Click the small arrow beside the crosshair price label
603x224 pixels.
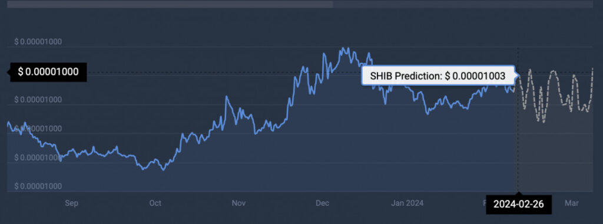pyautogui.click(x=9, y=72)
